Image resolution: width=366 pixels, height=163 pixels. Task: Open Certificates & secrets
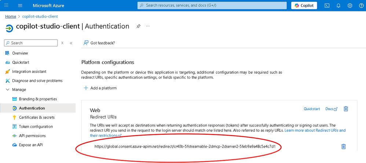tap(38, 117)
